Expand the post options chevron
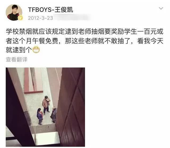Screen dimensions: 170x148 pyautogui.click(x=161, y=8)
